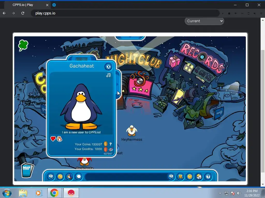Viewport: 265px width, 198px height.
Task: Click the home icon in browser toolbar
Action: coord(229,13)
